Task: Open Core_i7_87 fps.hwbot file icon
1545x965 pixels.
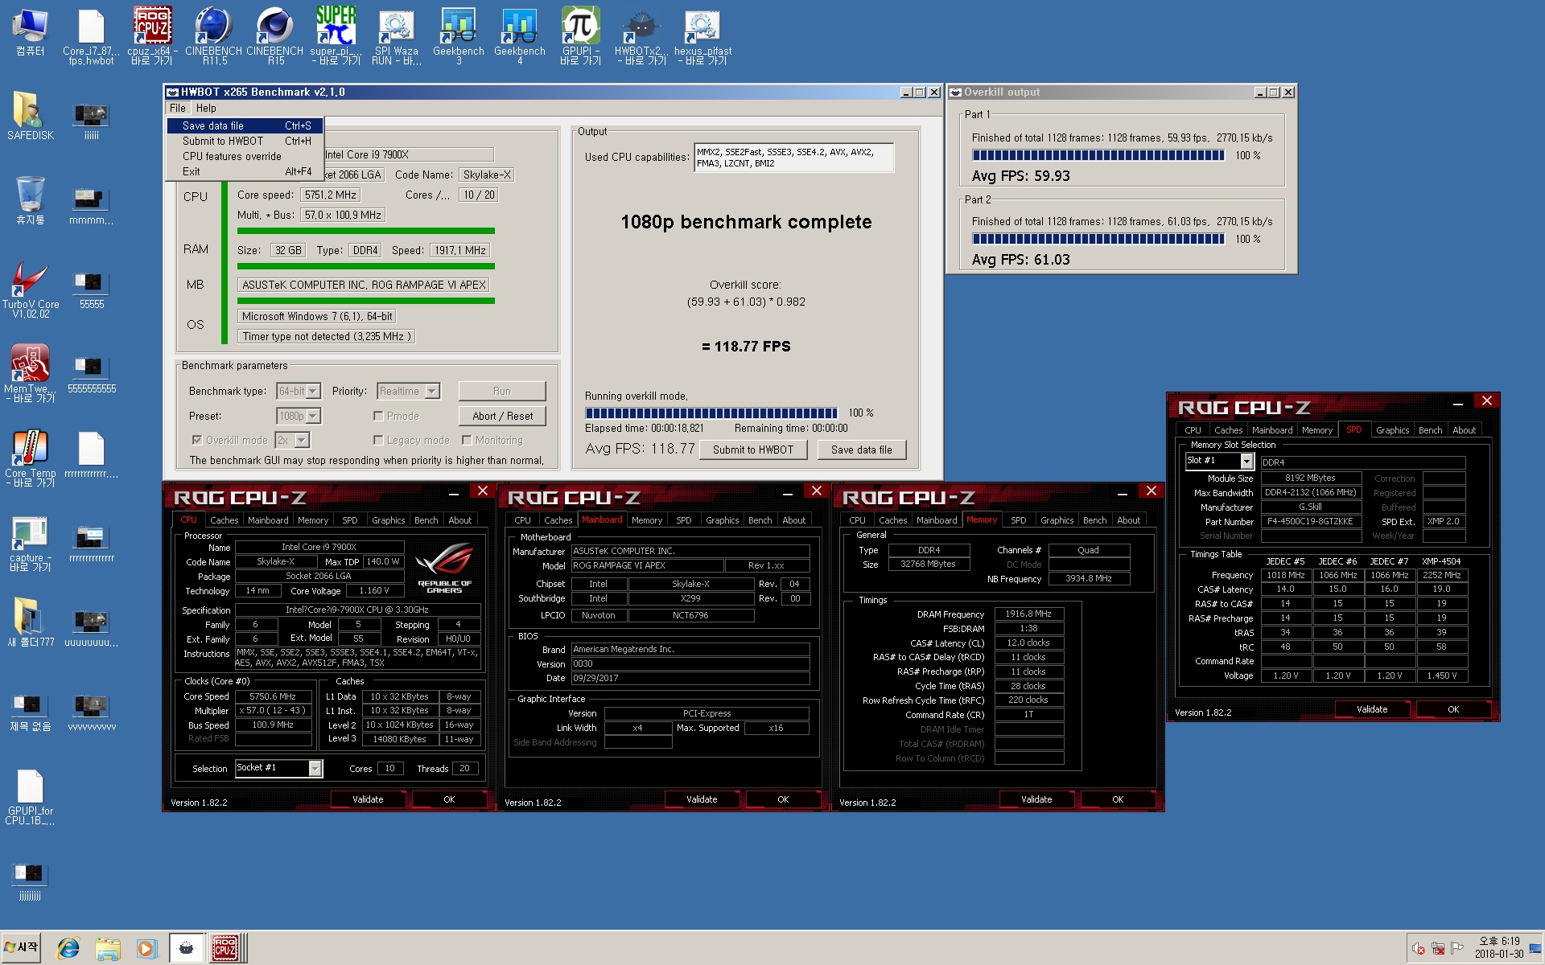Action: pos(91,35)
